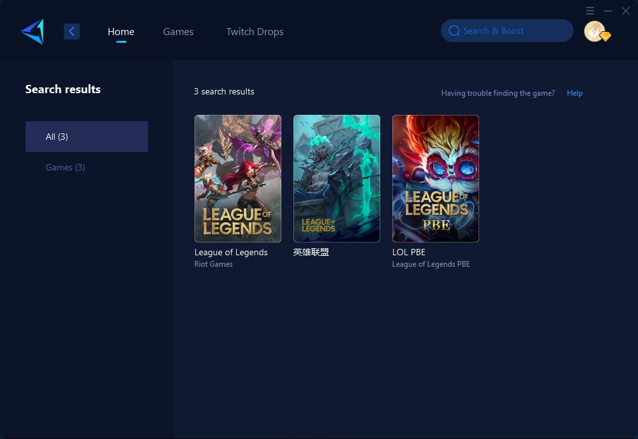Image resolution: width=638 pixels, height=439 pixels.
Task: Open the user profile avatar
Action: pos(596,31)
